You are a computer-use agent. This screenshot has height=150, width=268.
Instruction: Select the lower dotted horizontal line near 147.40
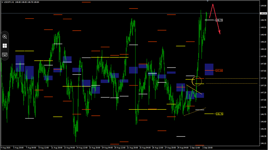coord(231,83)
